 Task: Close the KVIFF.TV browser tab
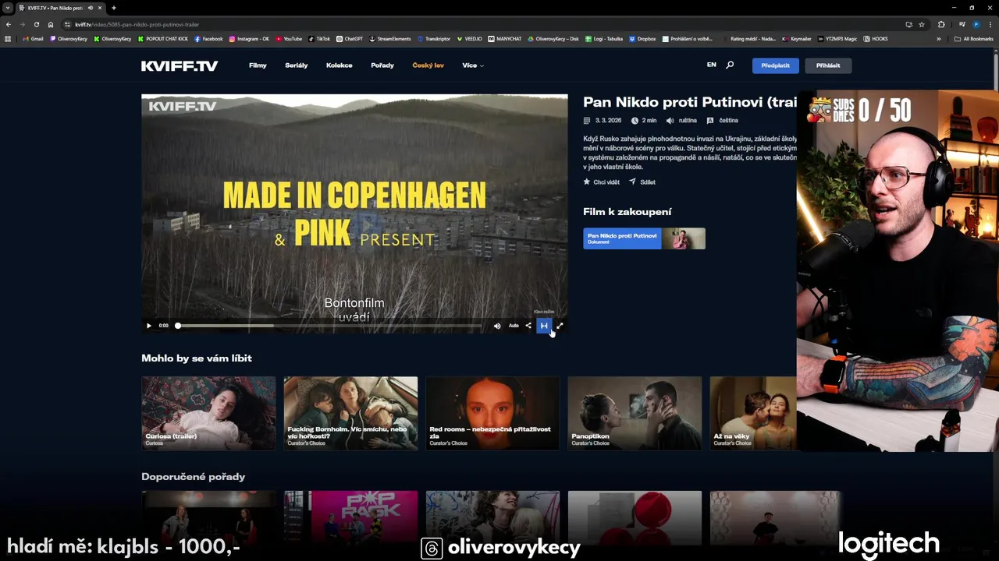(x=100, y=8)
